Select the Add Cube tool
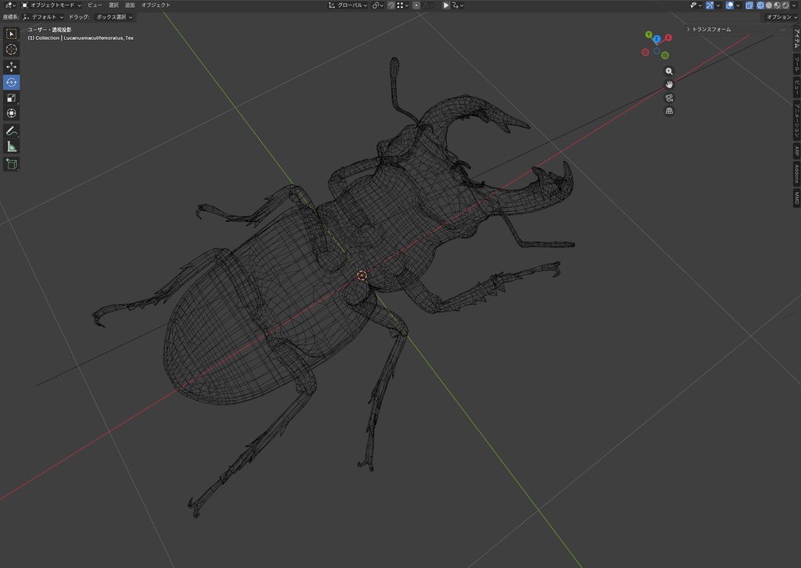Image resolution: width=801 pixels, height=568 pixels. pos(11,164)
